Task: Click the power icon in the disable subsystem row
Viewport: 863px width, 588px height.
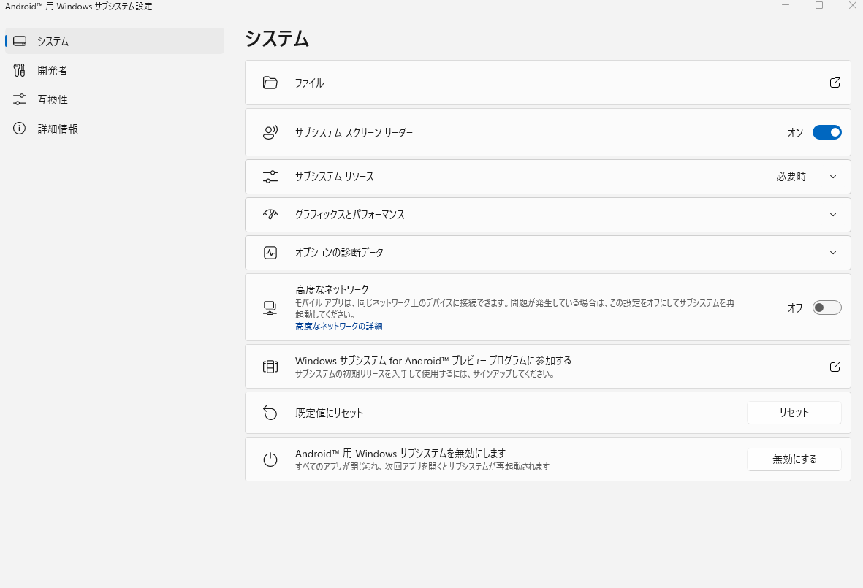Action: click(x=270, y=459)
